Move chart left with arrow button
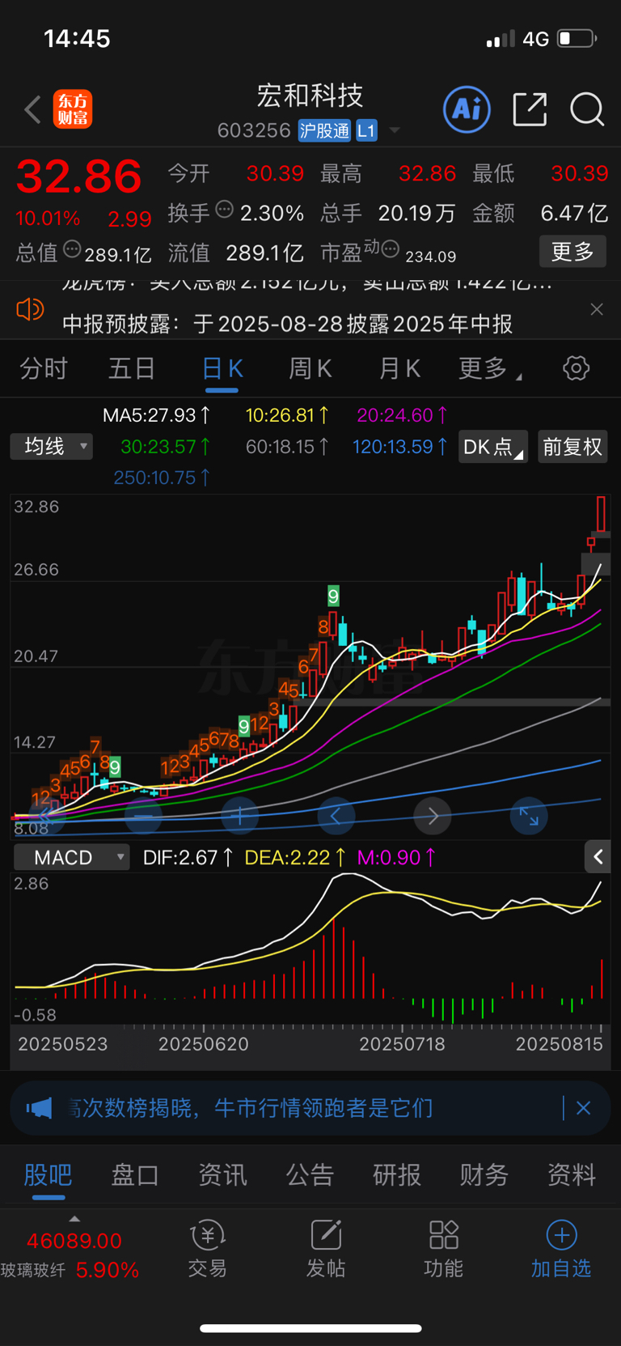621x1346 pixels. point(336,816)
